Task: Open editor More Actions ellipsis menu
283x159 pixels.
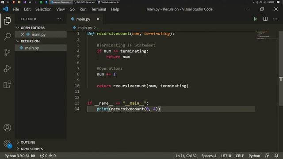Action: pos(275,19)
